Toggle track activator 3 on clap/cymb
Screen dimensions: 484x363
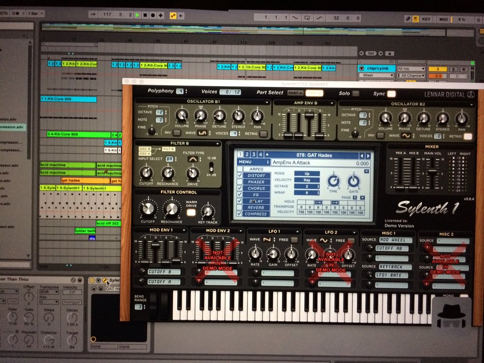pyautogui.click(x=437, y=69)
